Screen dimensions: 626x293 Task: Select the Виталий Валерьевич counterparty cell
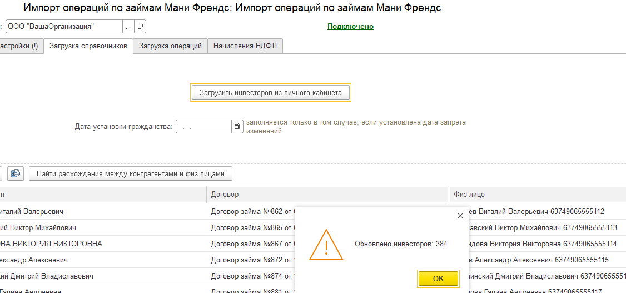103,212
